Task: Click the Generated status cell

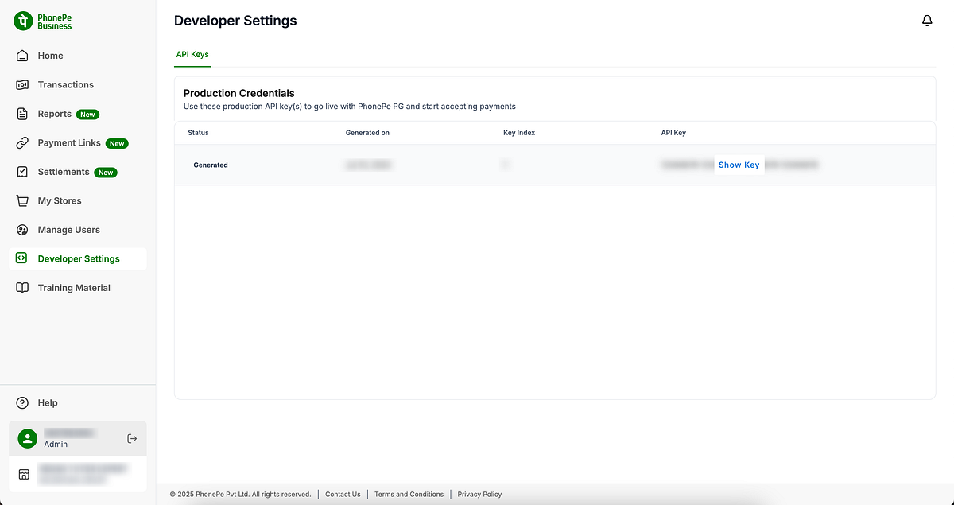Action: (211, 165)
